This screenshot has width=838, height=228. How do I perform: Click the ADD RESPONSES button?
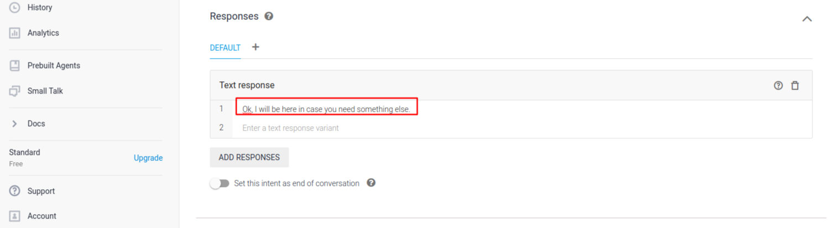[249, 157]
